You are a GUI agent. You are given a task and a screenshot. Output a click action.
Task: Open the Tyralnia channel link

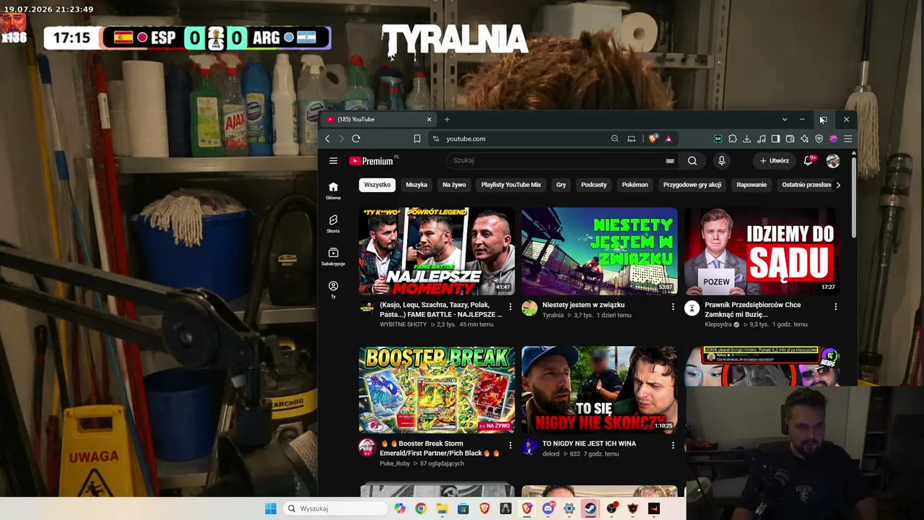point(553,316)
